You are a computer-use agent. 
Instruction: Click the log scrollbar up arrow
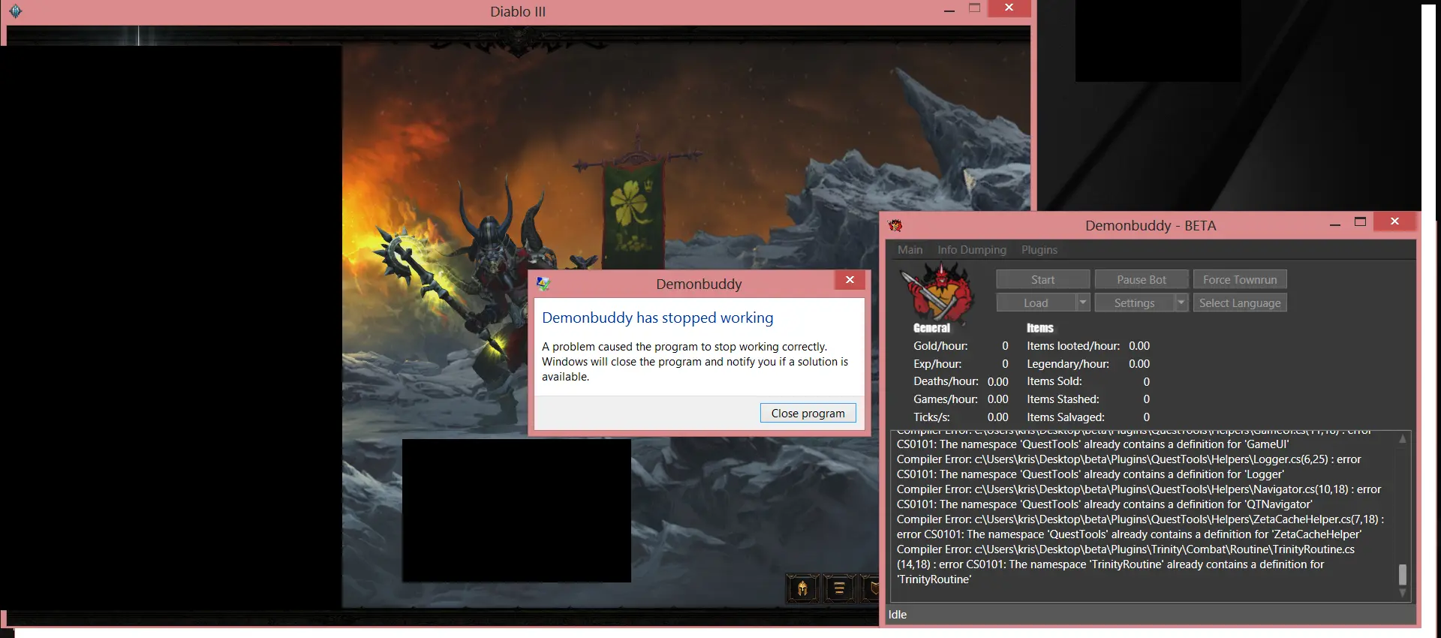click(1402, 439)
